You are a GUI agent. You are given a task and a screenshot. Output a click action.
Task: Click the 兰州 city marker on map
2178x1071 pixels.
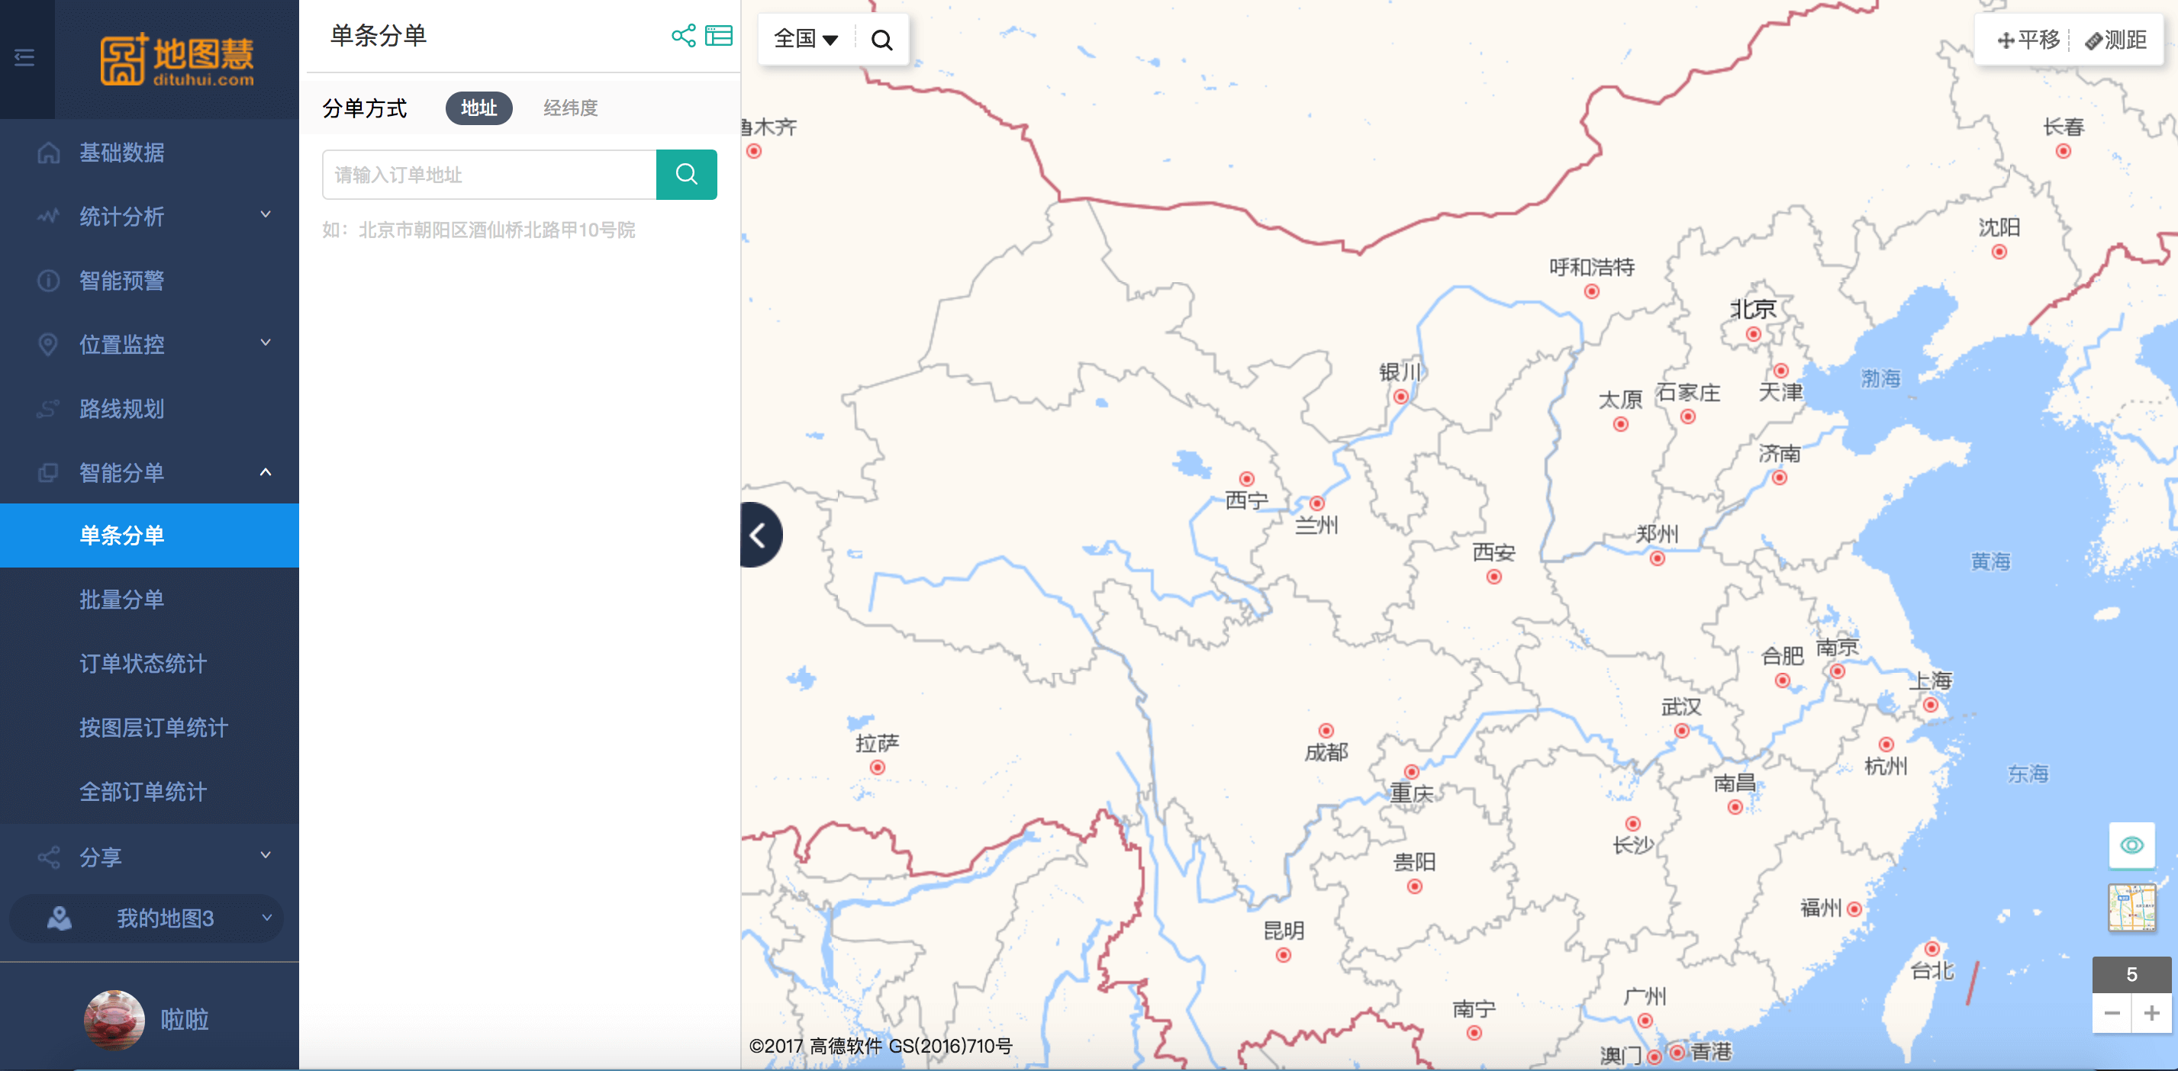tap(1316, 503)
